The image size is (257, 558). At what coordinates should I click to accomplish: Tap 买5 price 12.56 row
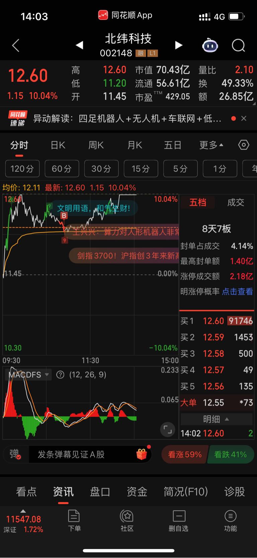(217, 386)
